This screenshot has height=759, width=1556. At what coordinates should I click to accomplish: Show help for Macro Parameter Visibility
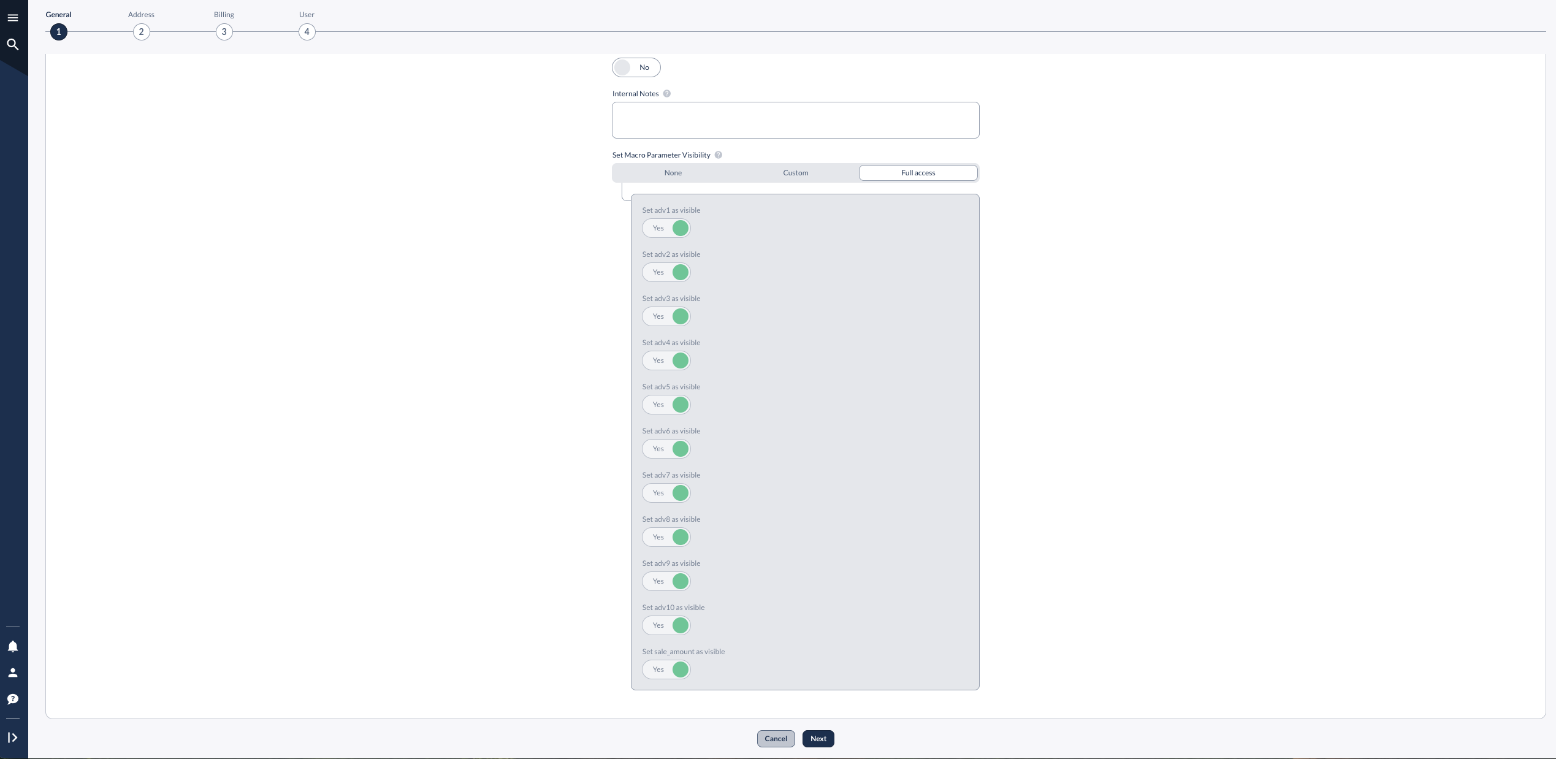coord(719,155)
